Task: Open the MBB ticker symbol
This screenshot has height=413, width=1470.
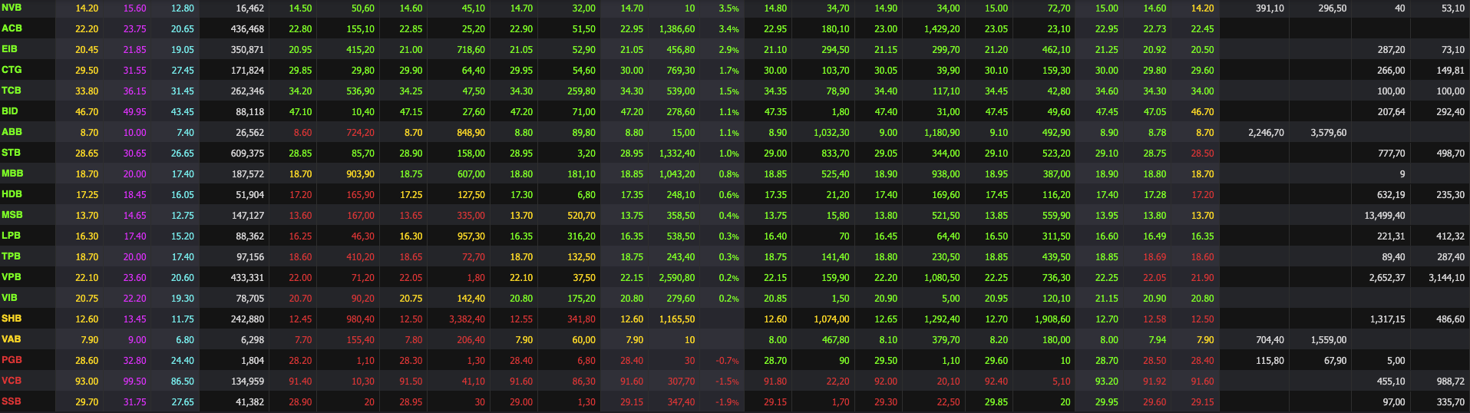Action: click(12, 173)
